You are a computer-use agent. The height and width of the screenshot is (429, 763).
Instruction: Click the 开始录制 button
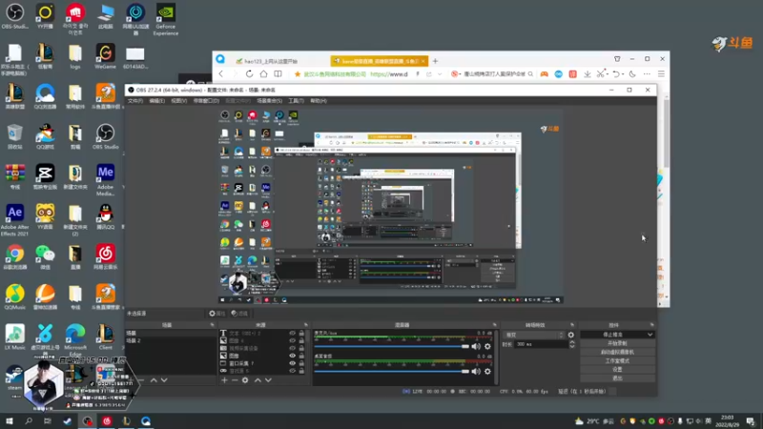tap(617, 343)
